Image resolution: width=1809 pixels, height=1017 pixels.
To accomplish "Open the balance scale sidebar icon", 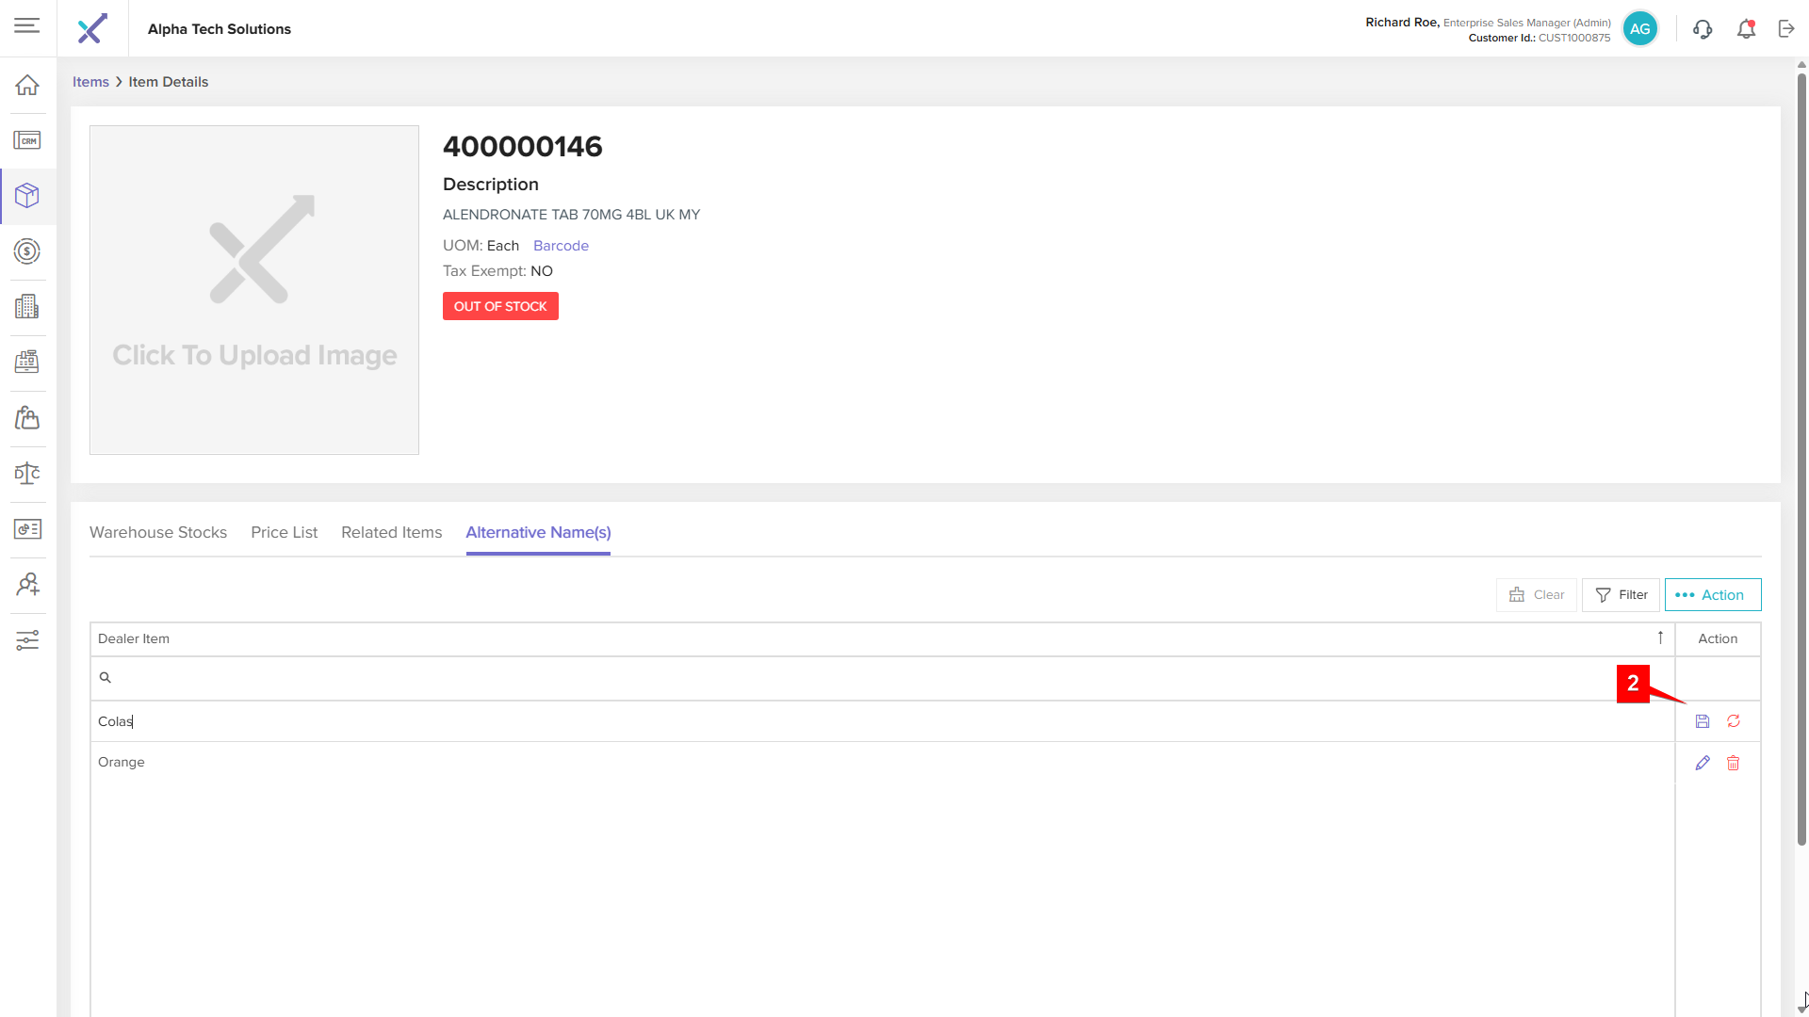I will [x=27, y=473].
